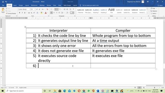Toggle numbered list formatting
Viewport: 165px width, 93px height.
click(56, 9)
